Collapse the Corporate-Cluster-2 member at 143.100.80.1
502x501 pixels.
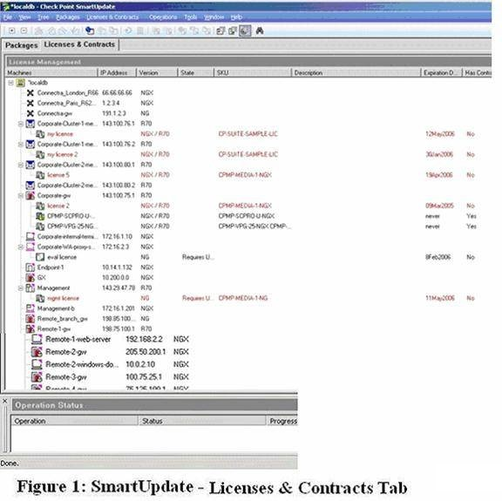point(21,165)
